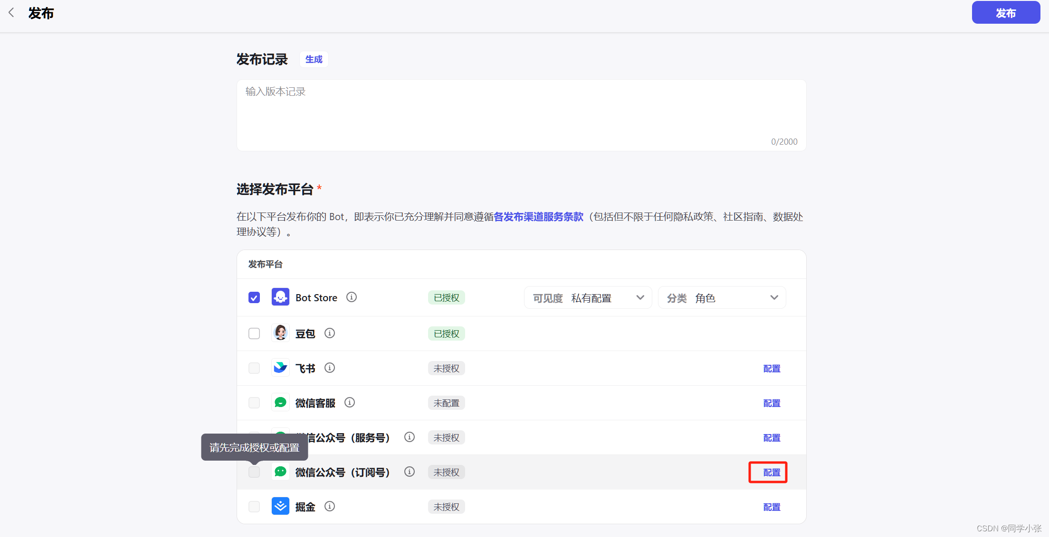The image size is (1049, 537).
Task: Click the 未授权 badge of 微信公众号（订阅号）
Action: [447, 472]
